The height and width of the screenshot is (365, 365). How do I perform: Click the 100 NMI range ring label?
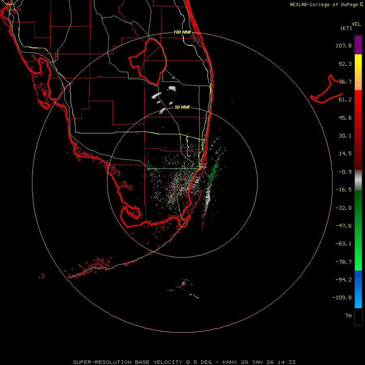click(x=182, y=32)
